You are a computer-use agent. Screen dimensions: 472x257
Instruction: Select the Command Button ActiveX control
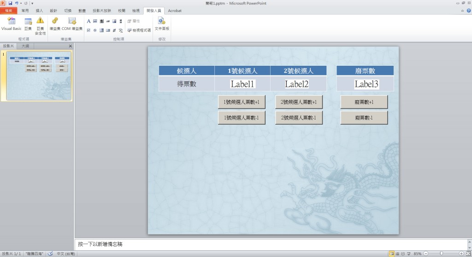tap(108, 21)
